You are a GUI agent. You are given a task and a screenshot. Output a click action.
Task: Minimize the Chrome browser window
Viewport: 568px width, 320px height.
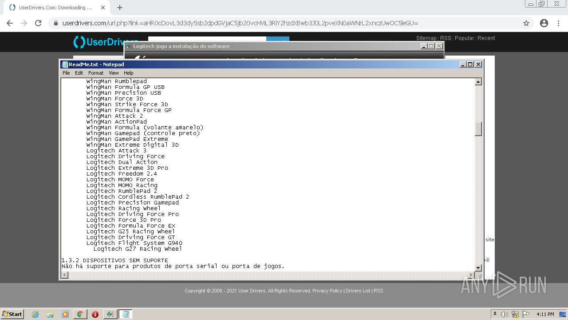pos(530,4)
